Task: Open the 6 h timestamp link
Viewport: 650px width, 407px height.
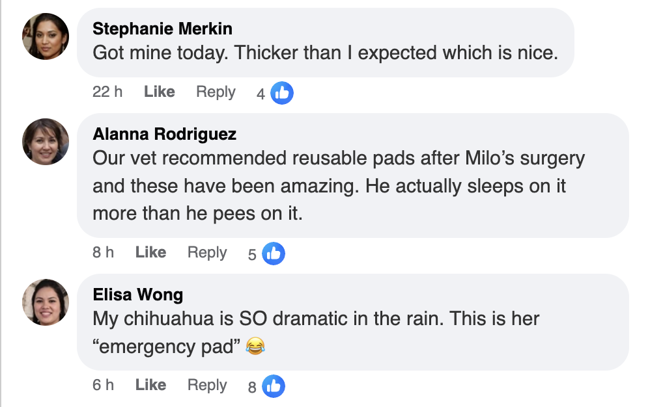Action: click(x=103, y=385)
